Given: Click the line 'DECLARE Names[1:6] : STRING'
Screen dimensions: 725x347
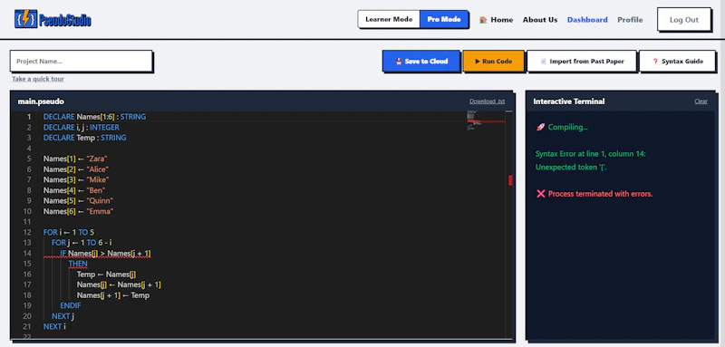Looking at the screenshot, I should pos(95,117).
